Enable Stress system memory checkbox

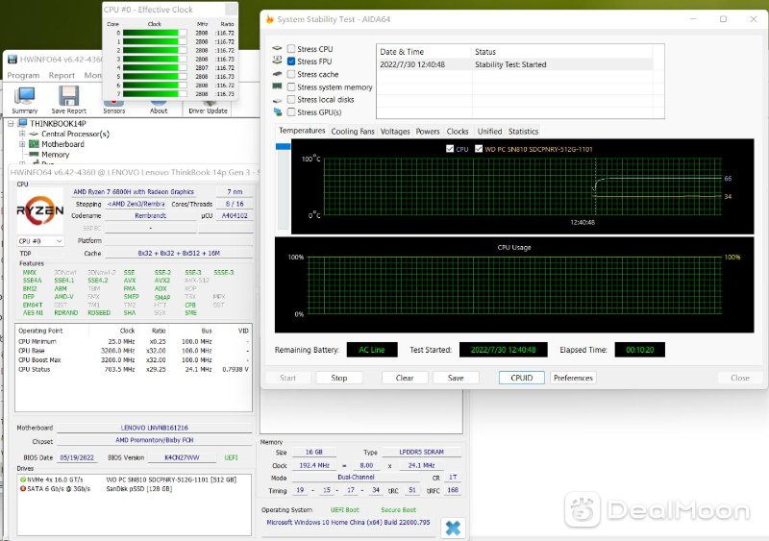(x=291, y=86)
